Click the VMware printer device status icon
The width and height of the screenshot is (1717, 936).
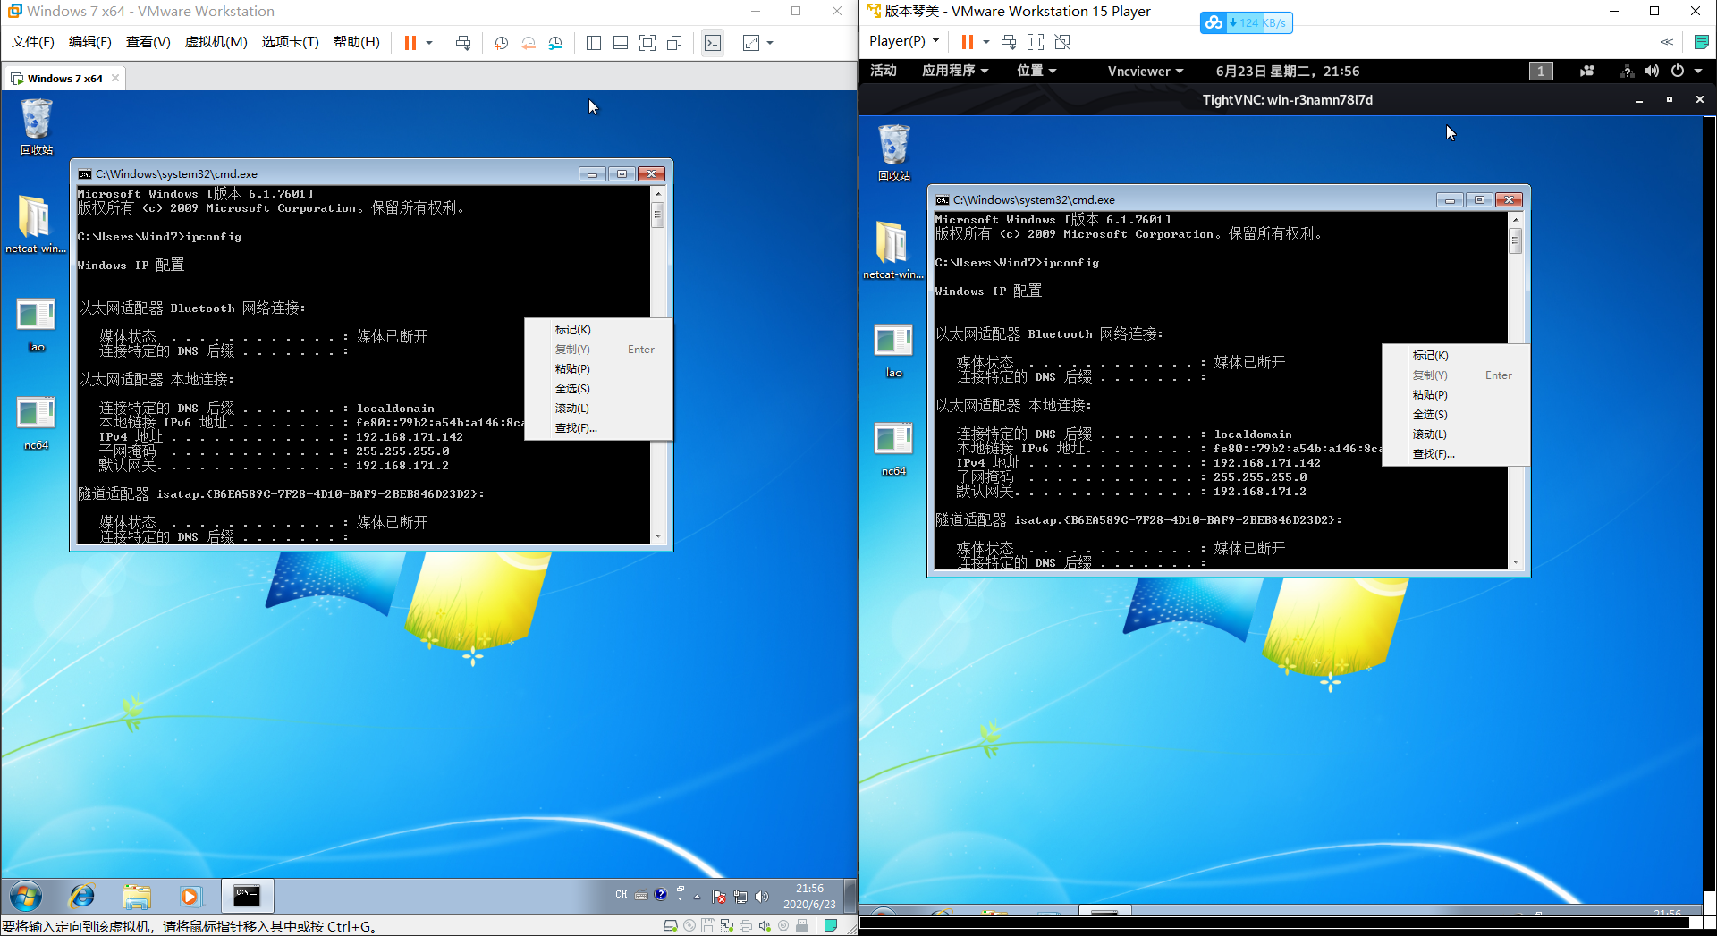(x=746, y=926)
